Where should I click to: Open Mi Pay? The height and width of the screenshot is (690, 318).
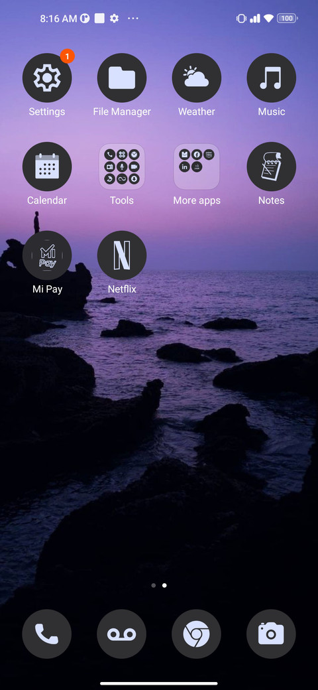(47, 255)
